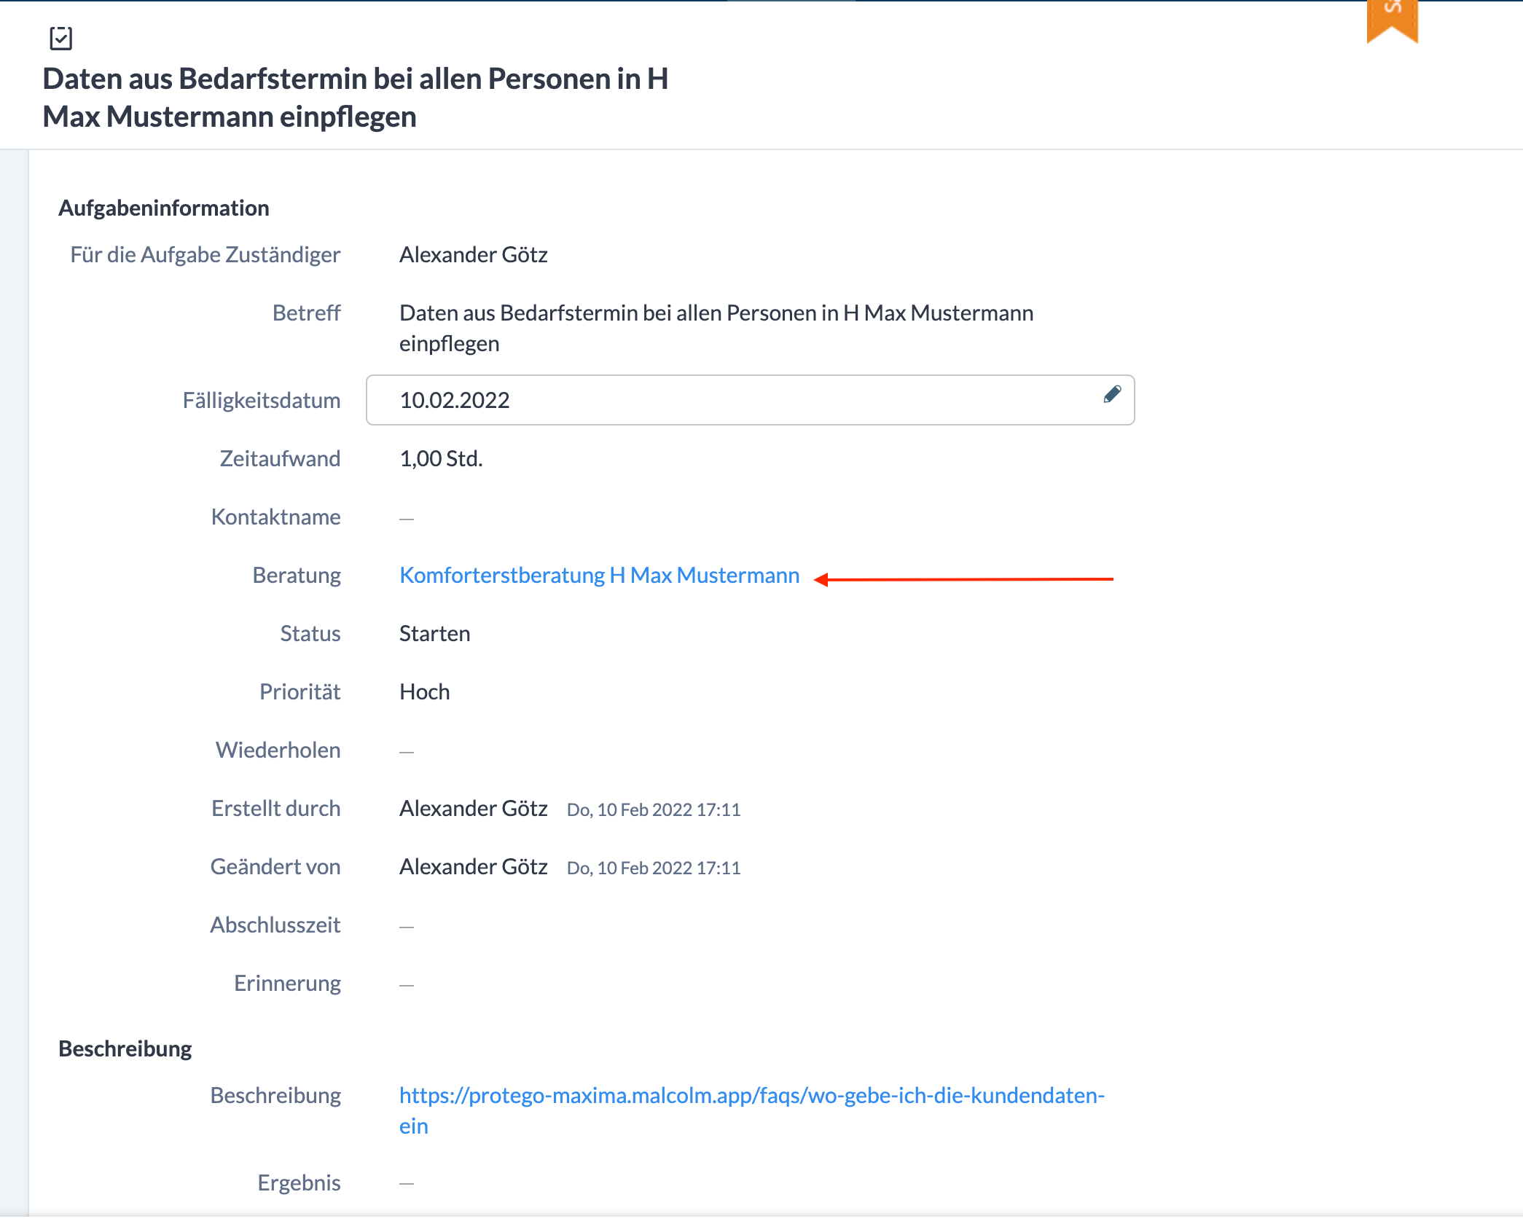
Task: Click the pencil edit icon for Fälligkeitsdatum
Action: point(1111,395)
